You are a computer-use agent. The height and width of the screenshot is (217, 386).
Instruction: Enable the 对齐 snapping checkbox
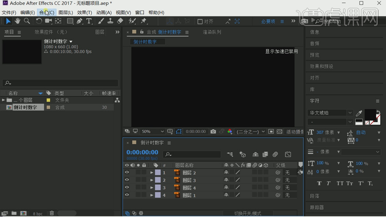(200, 22)
